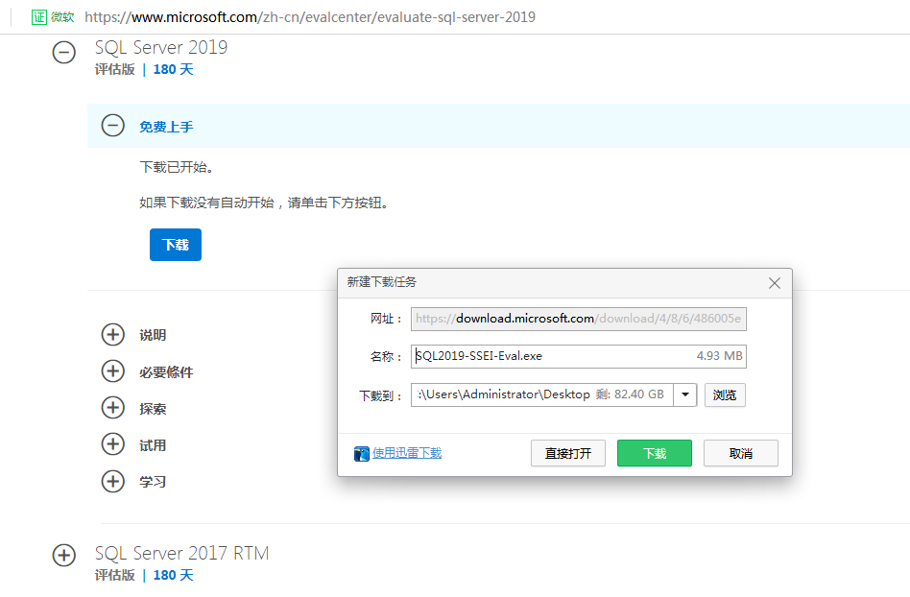Viewport: 910px width, 597px height.
Task: Click the 必要條件 label text
Action: tap(166, 372)
